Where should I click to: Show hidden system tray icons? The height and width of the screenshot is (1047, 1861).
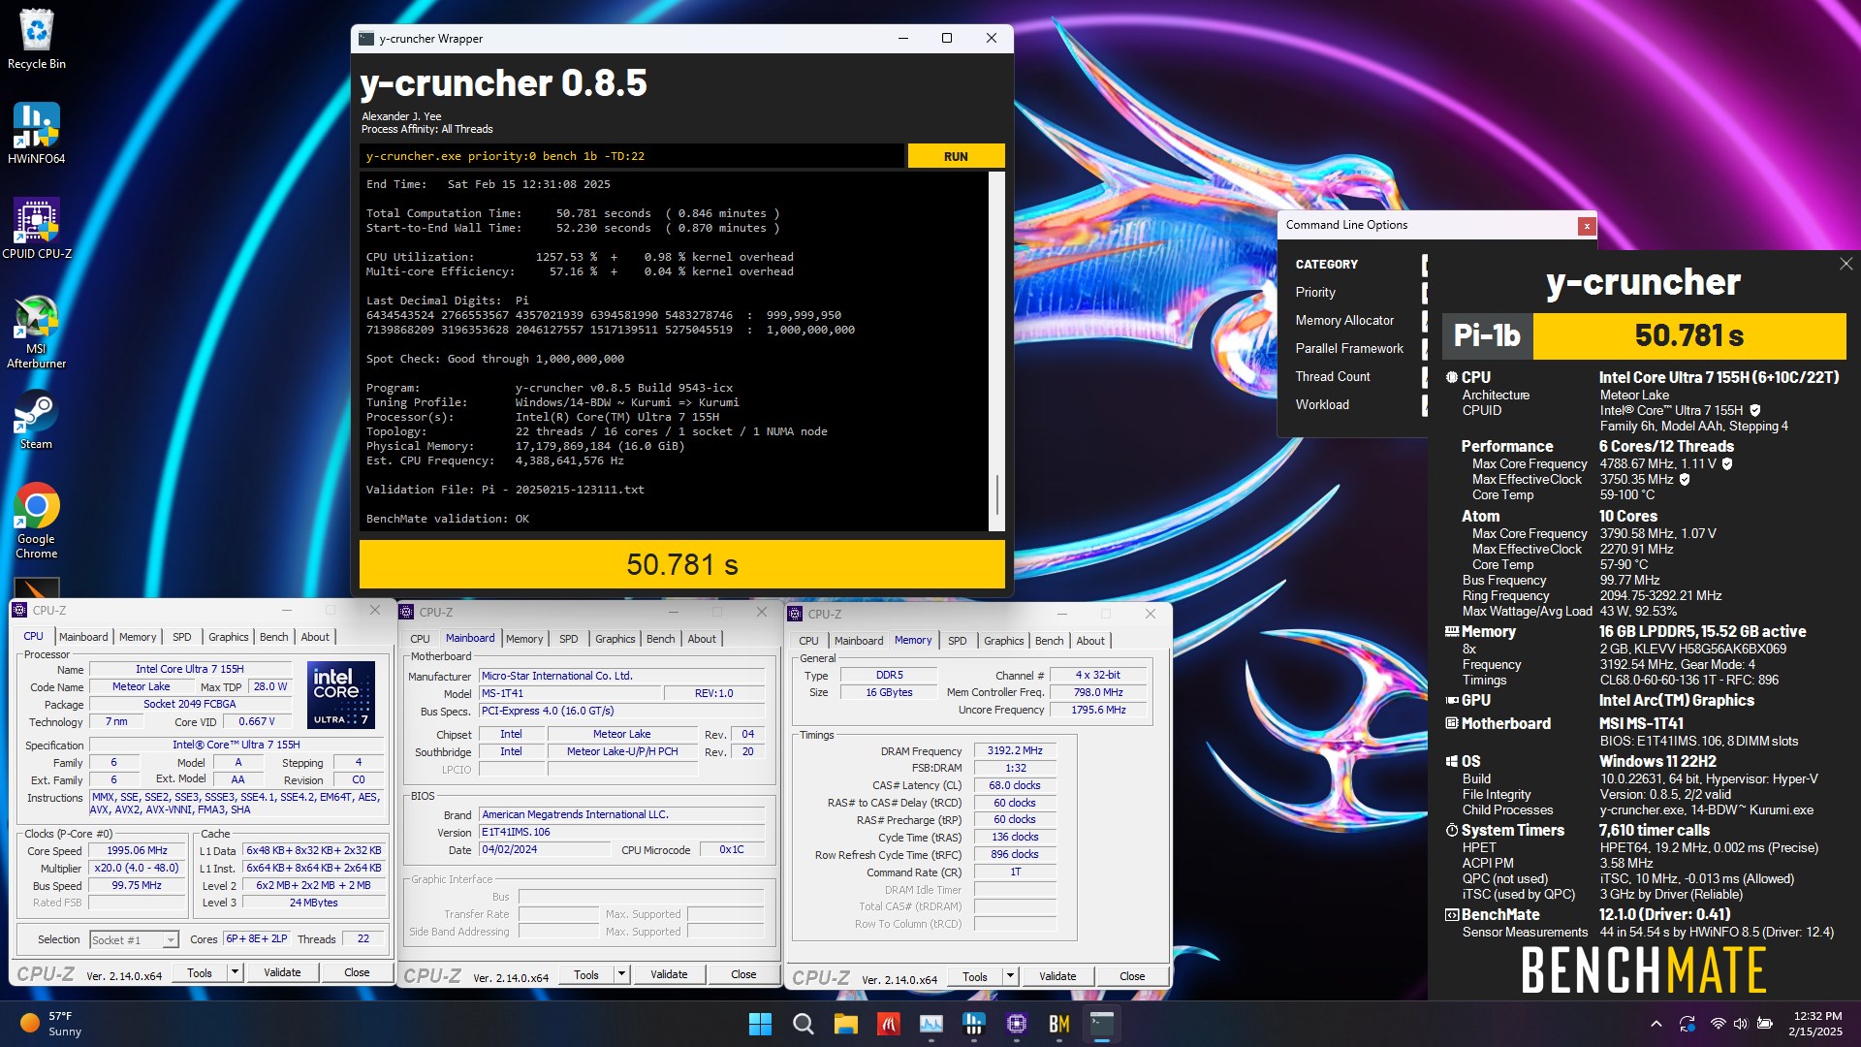[x=1656, y=1024]
